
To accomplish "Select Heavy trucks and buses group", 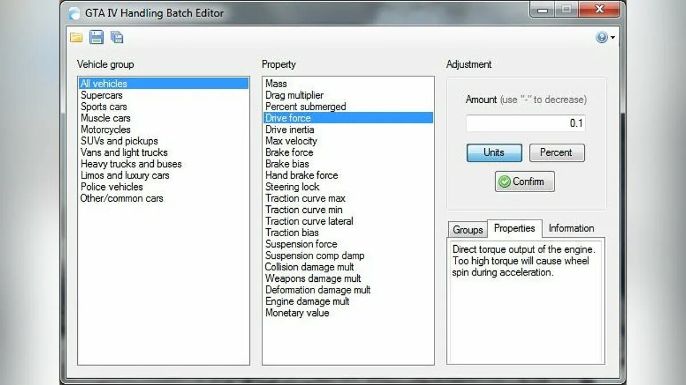I will click(x=163, y=164).
